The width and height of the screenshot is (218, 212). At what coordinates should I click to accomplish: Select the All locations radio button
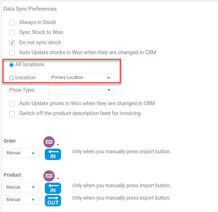click(x=11, y=65)
